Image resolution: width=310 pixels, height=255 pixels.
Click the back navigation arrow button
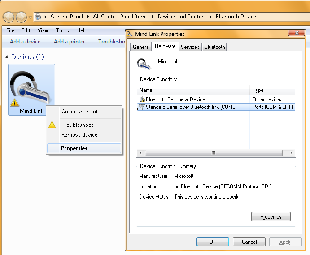point(9,17)
